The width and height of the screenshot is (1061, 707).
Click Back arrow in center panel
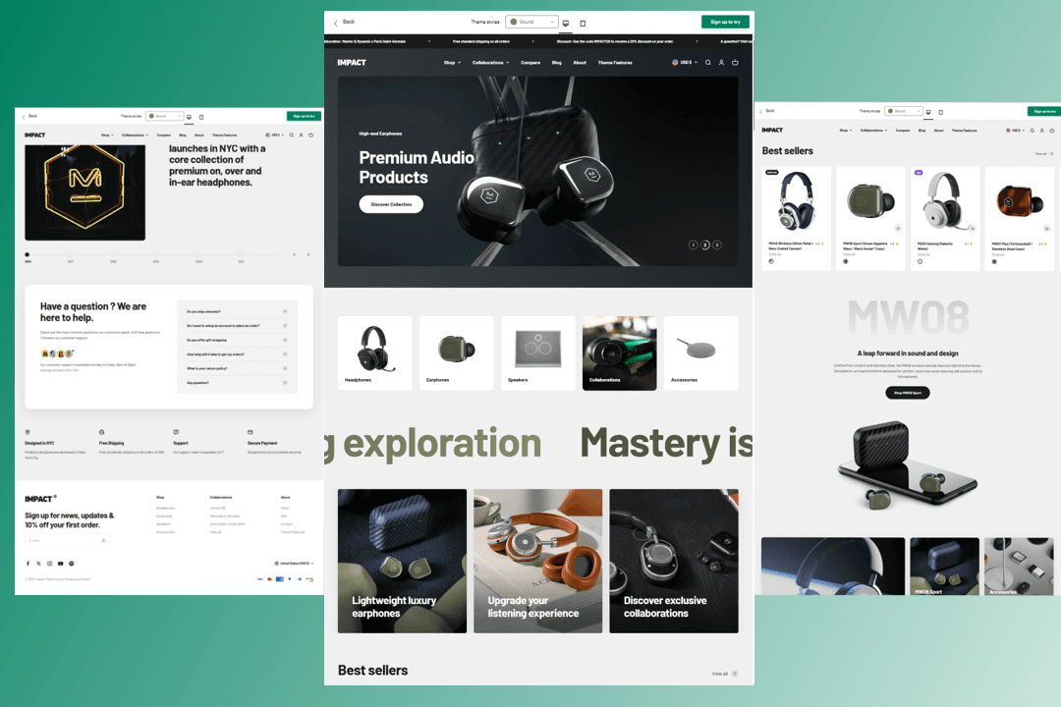pyautogui.click(x=336, y=23)
